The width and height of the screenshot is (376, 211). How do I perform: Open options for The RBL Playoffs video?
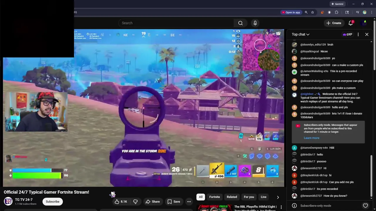coord(281,207)
